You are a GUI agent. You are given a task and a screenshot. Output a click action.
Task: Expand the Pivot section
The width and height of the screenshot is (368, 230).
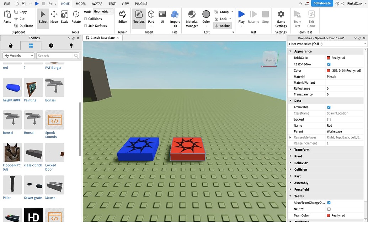coord(290,156)
